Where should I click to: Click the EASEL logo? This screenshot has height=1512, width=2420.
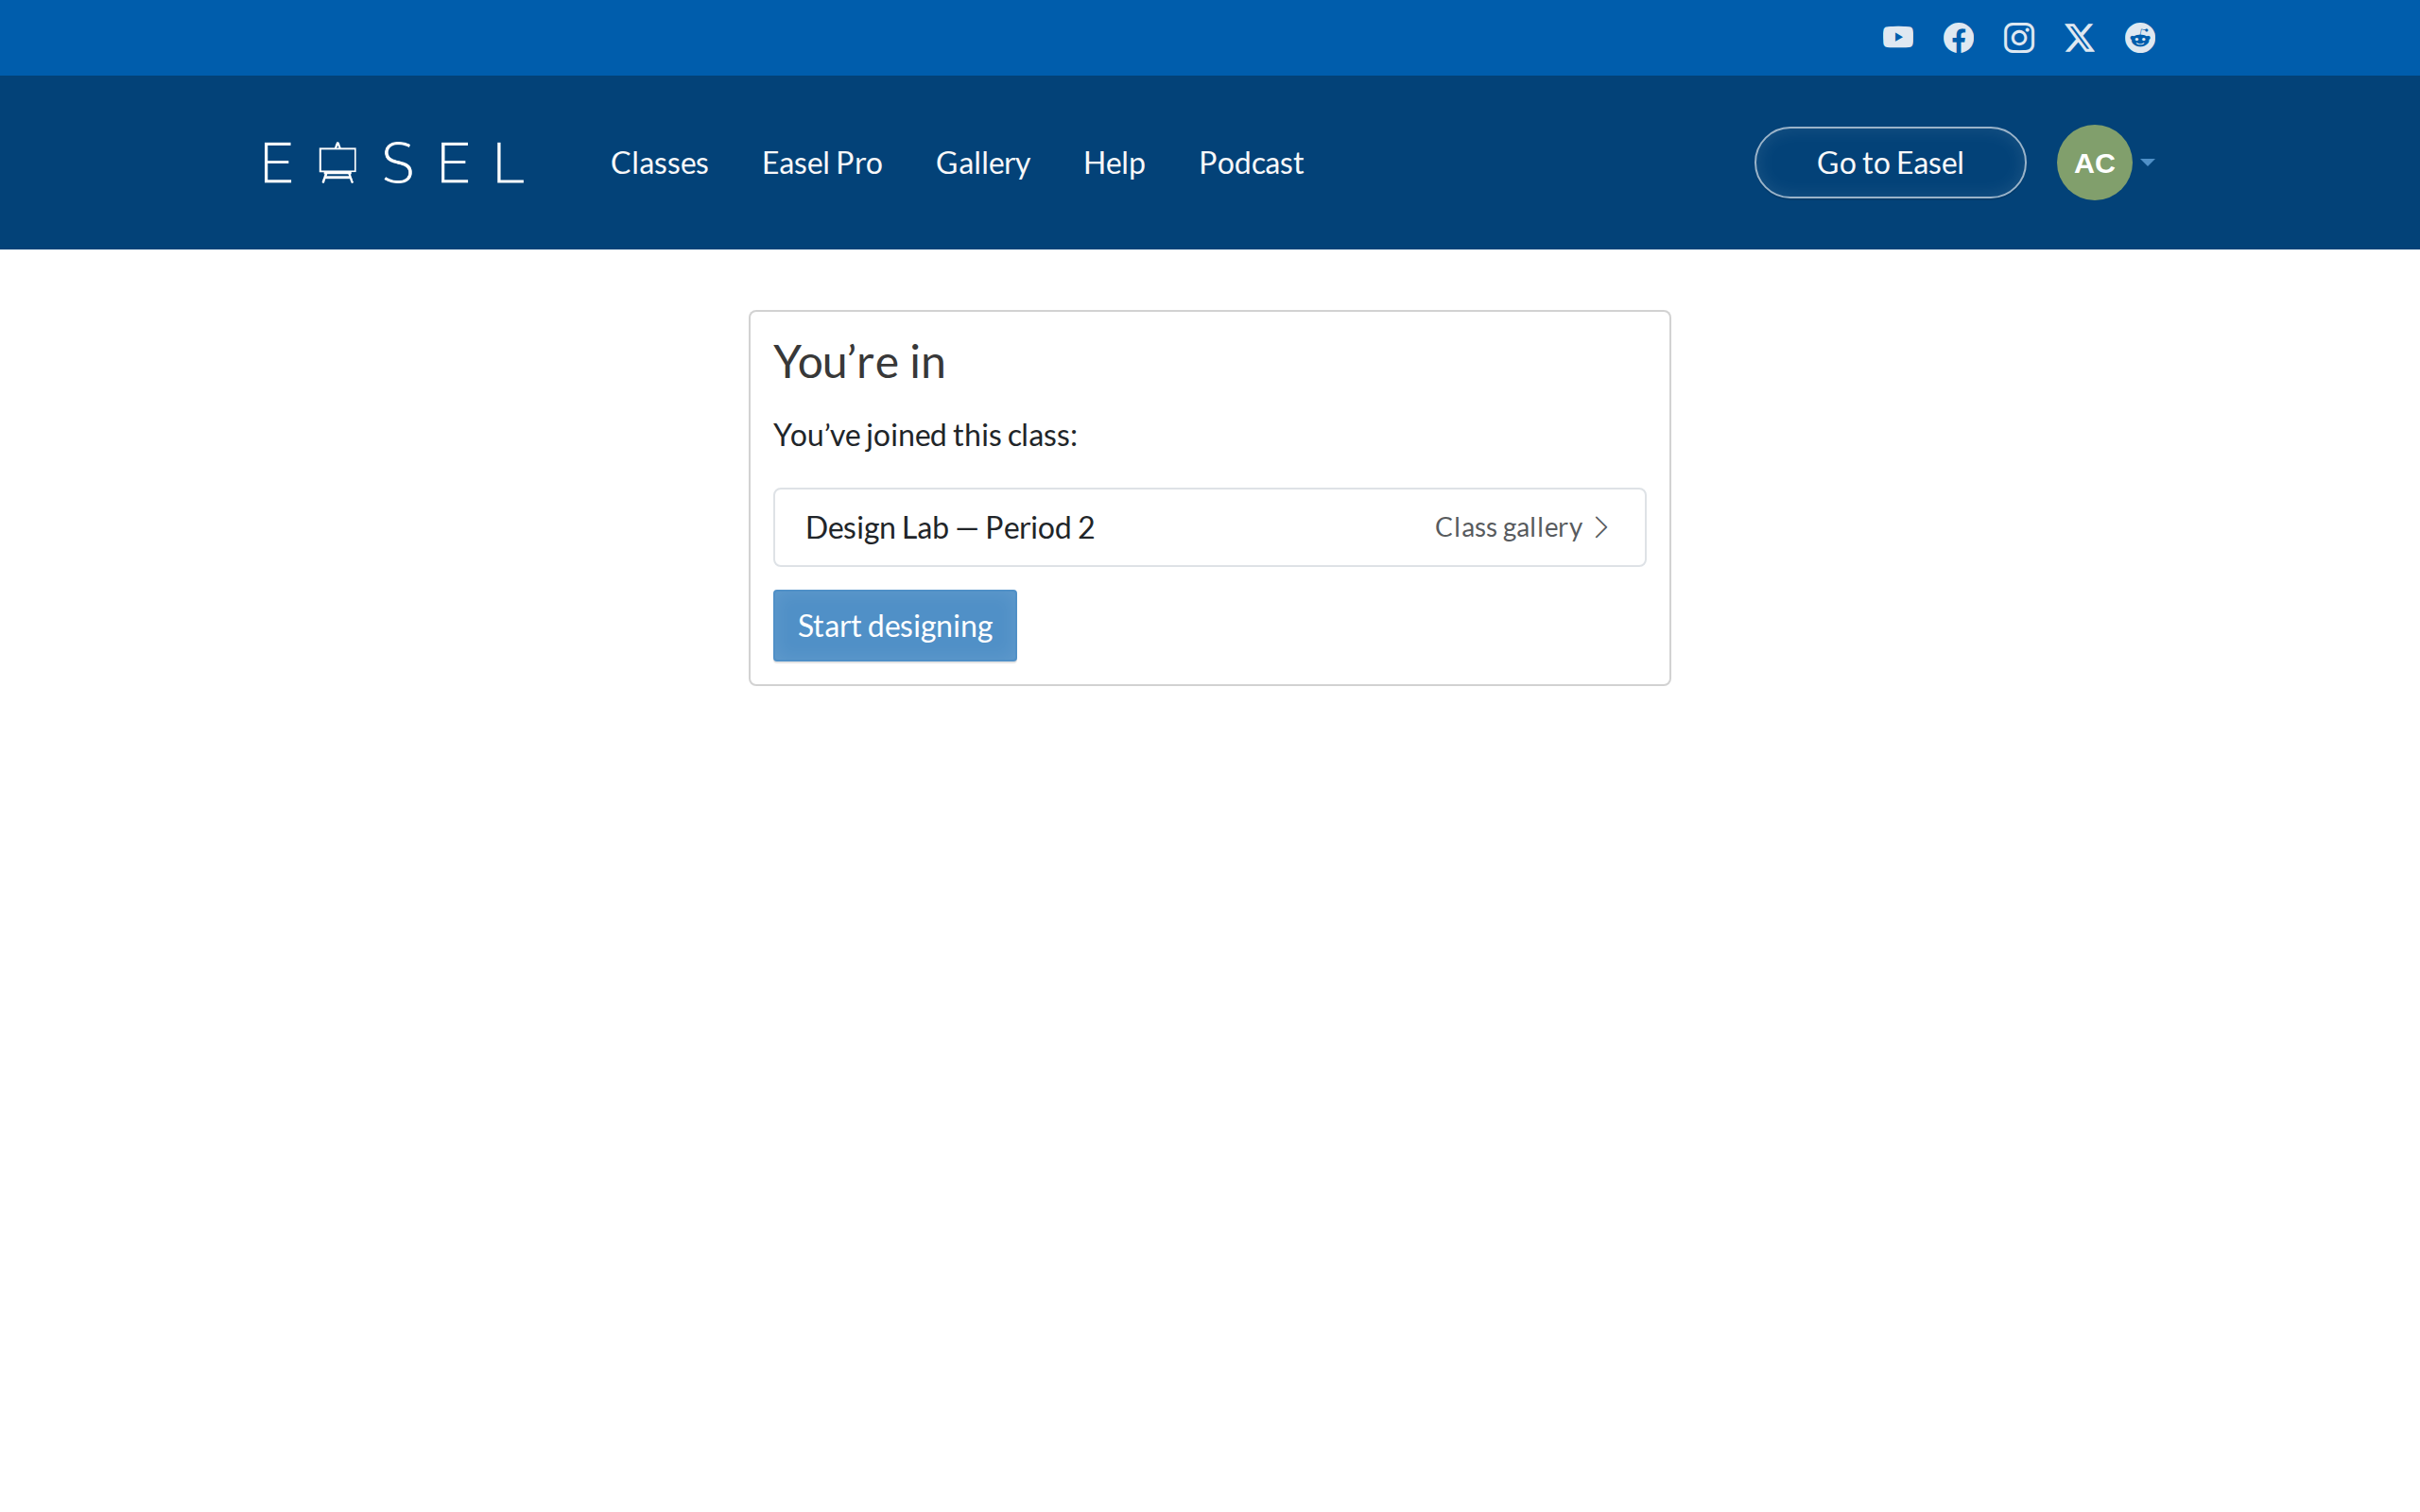(393, 163)
